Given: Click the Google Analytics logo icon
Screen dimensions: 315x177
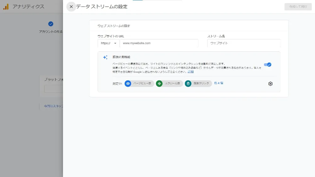Looking at the screenshot, I should pos(6,7).
